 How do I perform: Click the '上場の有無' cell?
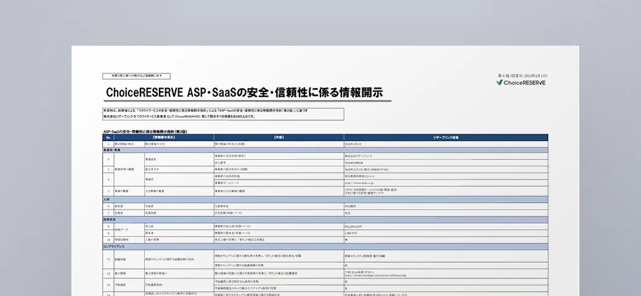179,240
